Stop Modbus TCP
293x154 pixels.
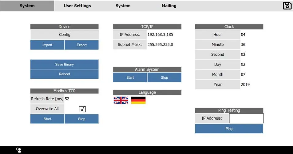click(82, 119)
